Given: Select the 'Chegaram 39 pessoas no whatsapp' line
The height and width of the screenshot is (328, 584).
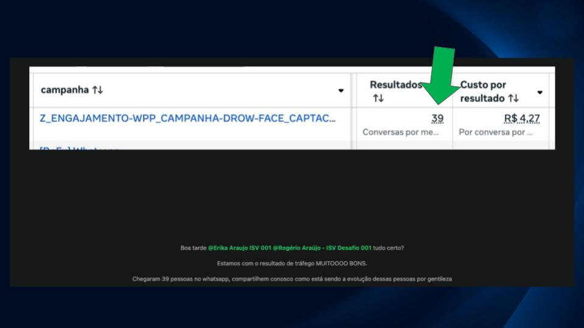Looking at the screenshot, I should tap(292, 279).
